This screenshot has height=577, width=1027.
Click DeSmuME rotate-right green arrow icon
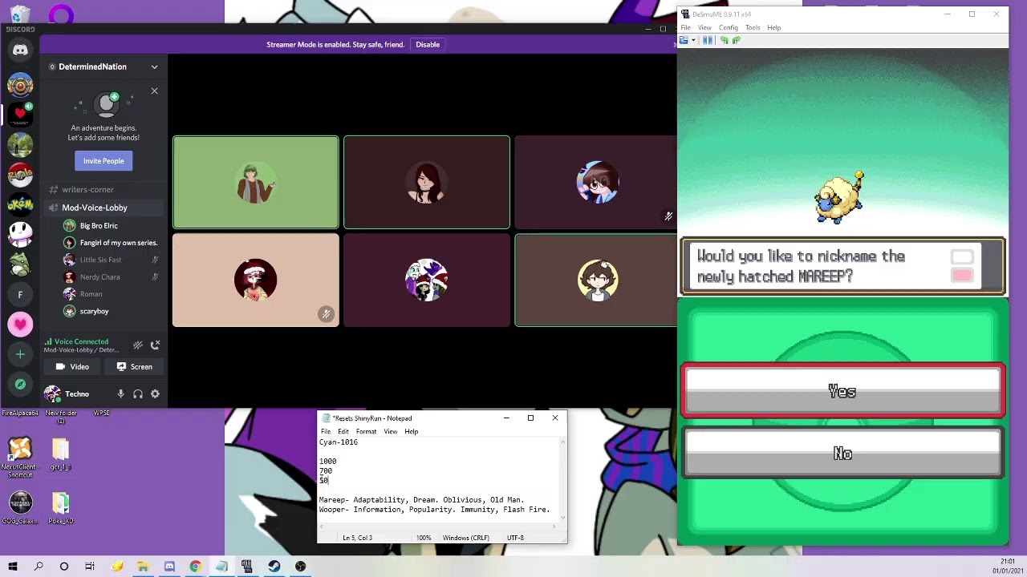(x=736, y=40)
